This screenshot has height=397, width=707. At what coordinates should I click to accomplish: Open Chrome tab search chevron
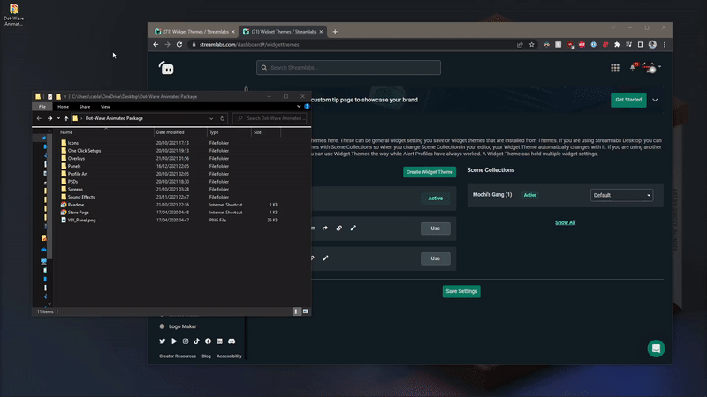tap(613, 28)
